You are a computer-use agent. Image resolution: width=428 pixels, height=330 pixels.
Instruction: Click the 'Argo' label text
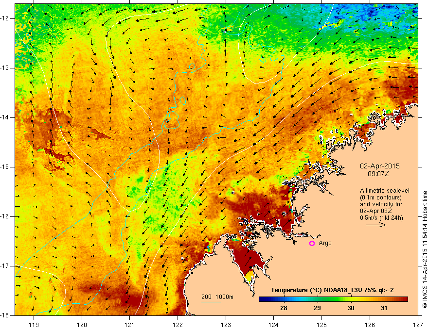pyautogui.click(x=325, y=243)
